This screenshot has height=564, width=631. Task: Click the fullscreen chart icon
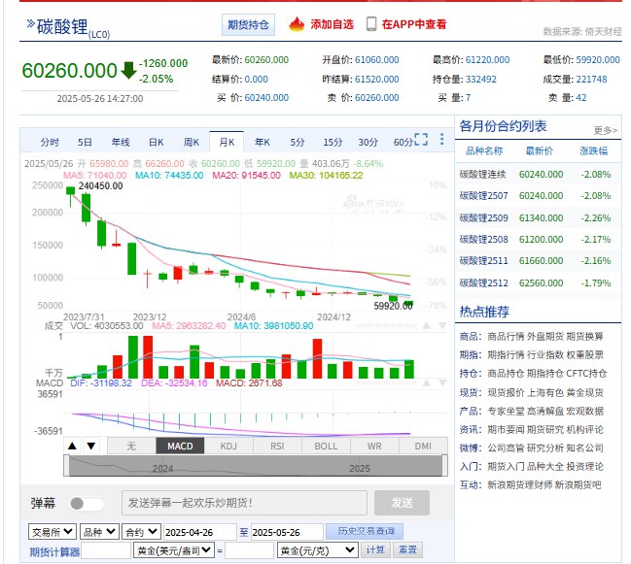point(421,140)
